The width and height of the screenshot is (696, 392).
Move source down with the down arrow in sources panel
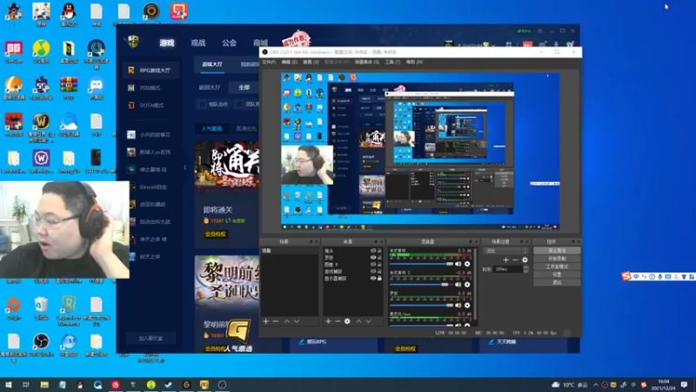point(368,321)
